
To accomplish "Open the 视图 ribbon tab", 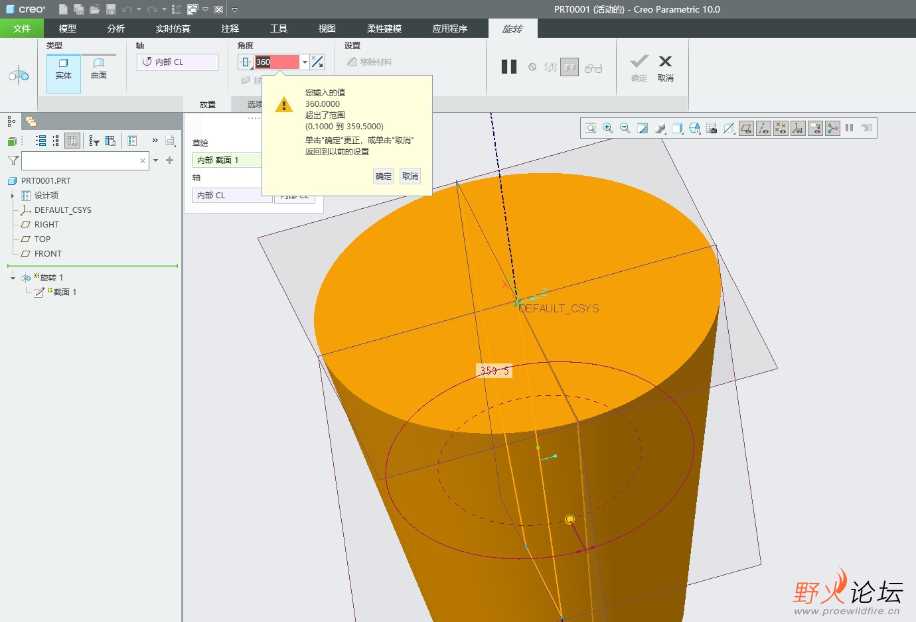I will click(327, 29).
